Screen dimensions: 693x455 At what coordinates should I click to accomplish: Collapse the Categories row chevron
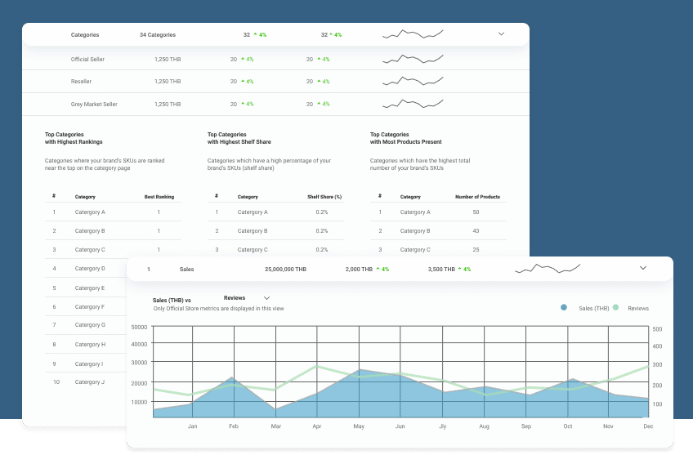(501, 34)
